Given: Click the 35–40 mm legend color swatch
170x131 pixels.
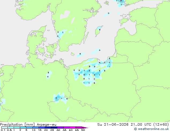Looking at the screenshot, I should (66, 128).
